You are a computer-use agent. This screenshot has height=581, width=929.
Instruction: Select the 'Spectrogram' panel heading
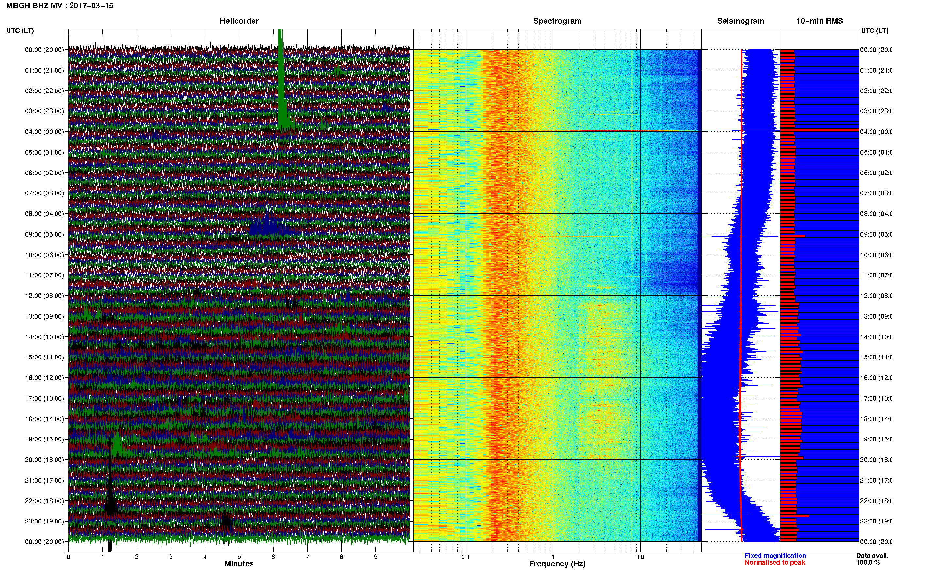point(557,21)
